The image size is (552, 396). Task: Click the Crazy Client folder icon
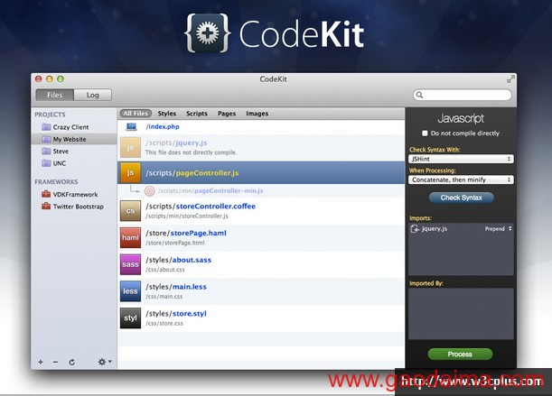[x=46, y=127]
